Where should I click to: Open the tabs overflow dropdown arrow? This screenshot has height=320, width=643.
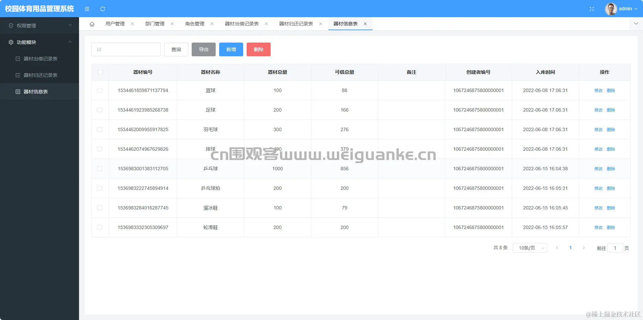(x=636, y=24)
